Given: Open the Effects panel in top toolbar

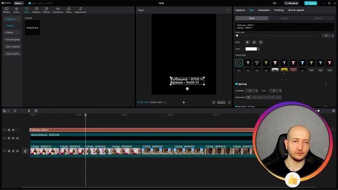Looking at the screenshot, I should click(x=46, y=10).
